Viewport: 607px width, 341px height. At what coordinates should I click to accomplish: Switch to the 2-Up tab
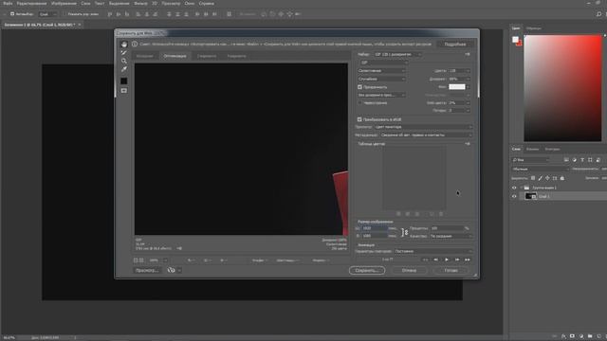207,56
